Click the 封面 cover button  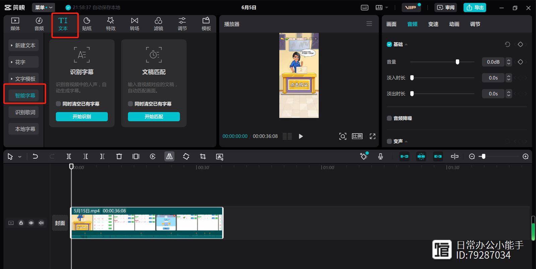[60, 223]
